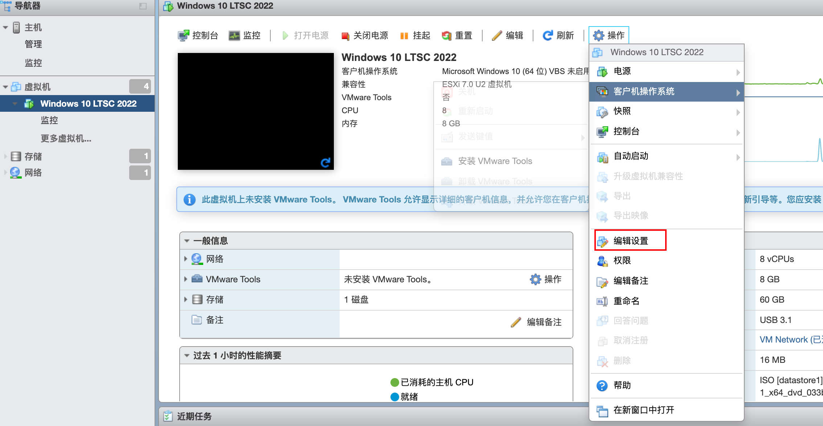The image size is (823, 426).
Task: Click the USB 3.1 value text
Action: pyautogui.click(x=775, y=320)
